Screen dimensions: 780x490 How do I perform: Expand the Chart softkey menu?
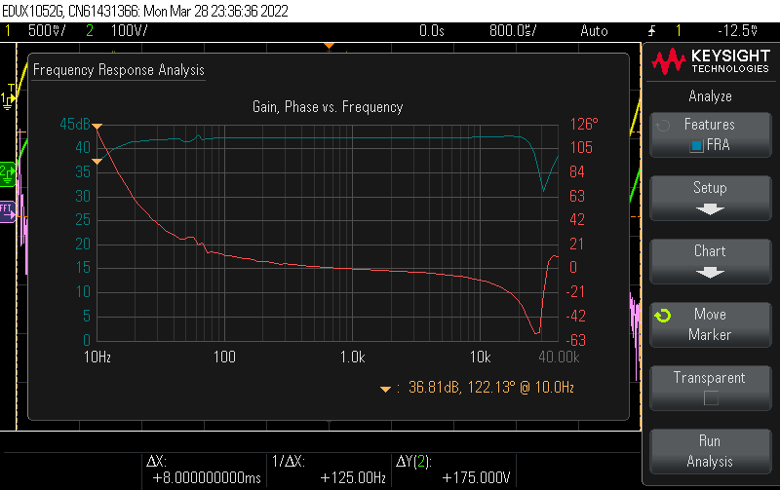click(x=710, y=261)
